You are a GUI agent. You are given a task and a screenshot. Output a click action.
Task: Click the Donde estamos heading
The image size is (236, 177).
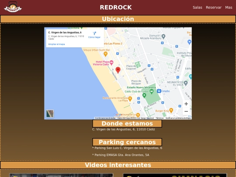click(x=127, y=124)
